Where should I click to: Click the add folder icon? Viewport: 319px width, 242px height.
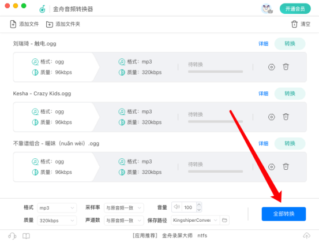(x=50, y=24)
